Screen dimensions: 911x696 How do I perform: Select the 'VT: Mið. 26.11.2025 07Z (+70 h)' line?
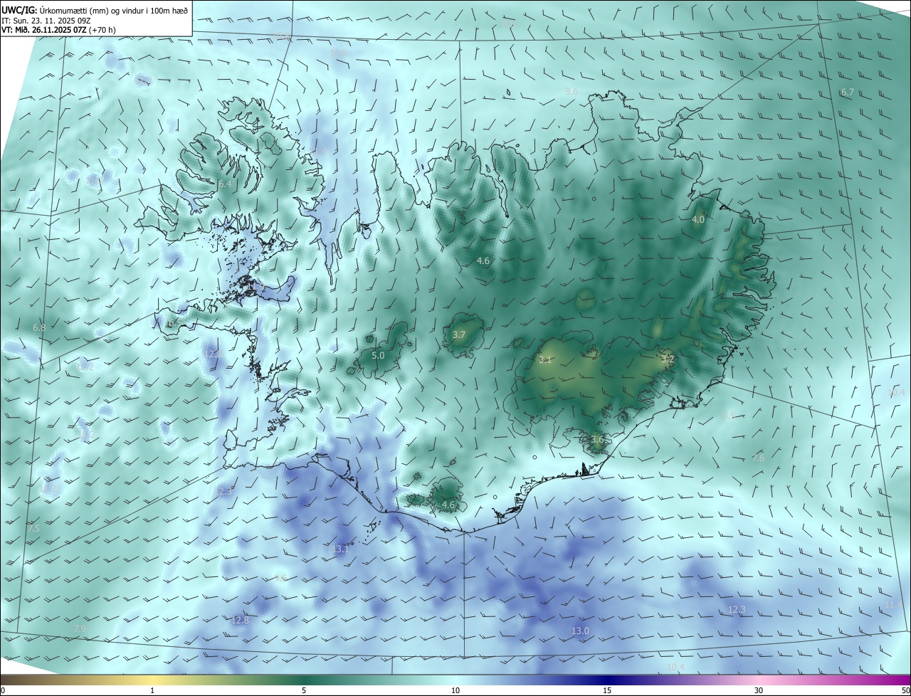click(x=58, y=30)
